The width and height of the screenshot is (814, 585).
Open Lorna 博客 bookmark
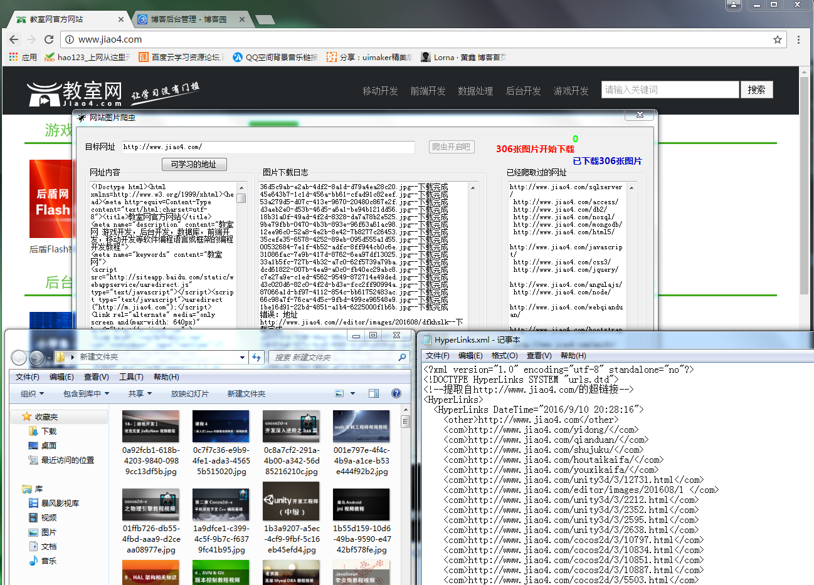(463, 57)
